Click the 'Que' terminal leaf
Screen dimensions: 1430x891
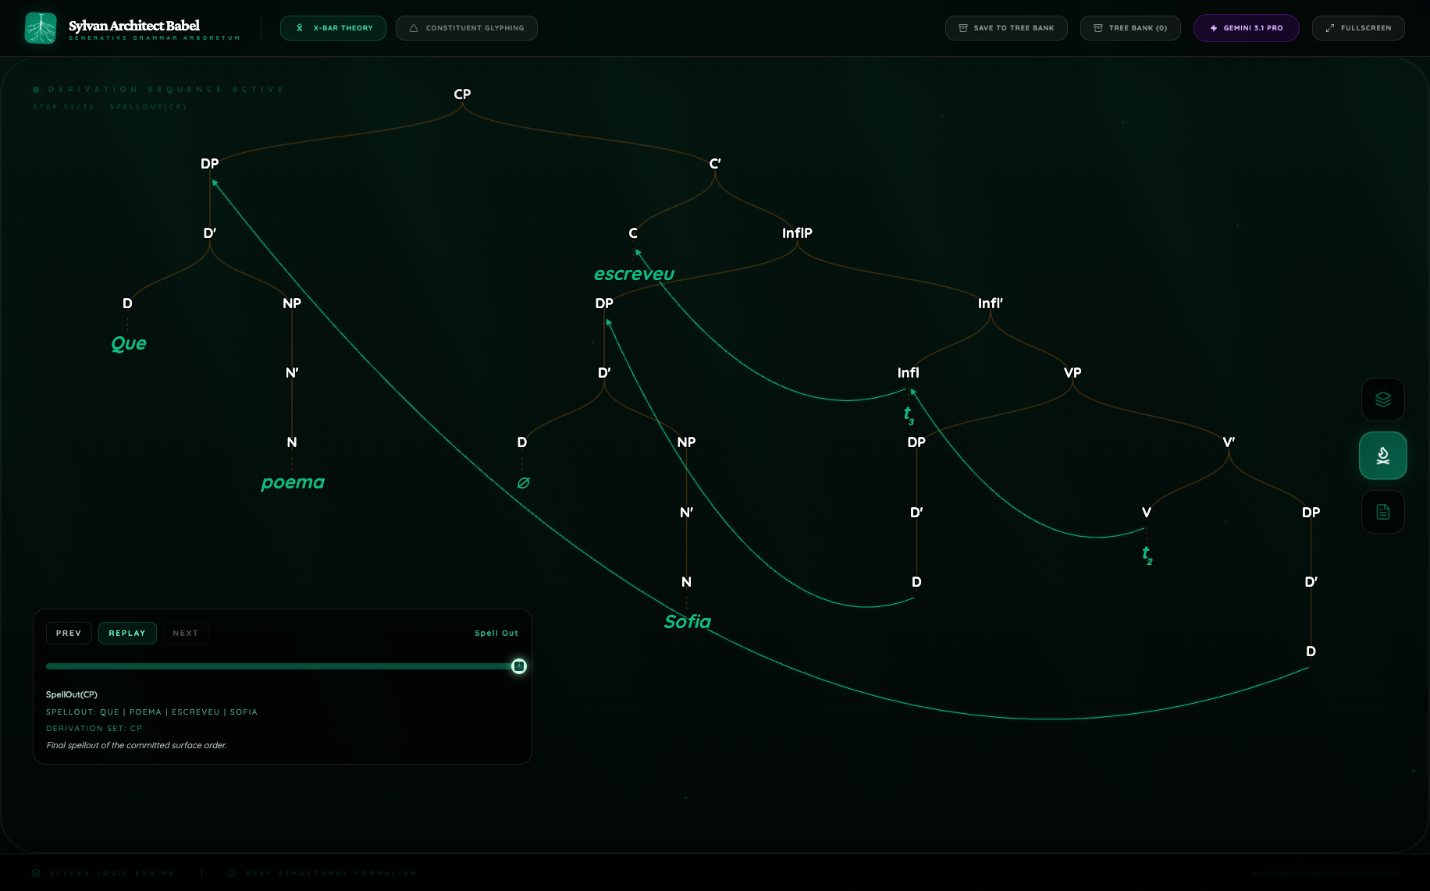[x=129, y=343]
